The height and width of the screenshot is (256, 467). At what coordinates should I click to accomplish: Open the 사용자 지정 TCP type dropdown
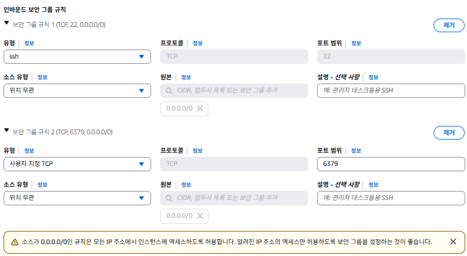(77, 164)
